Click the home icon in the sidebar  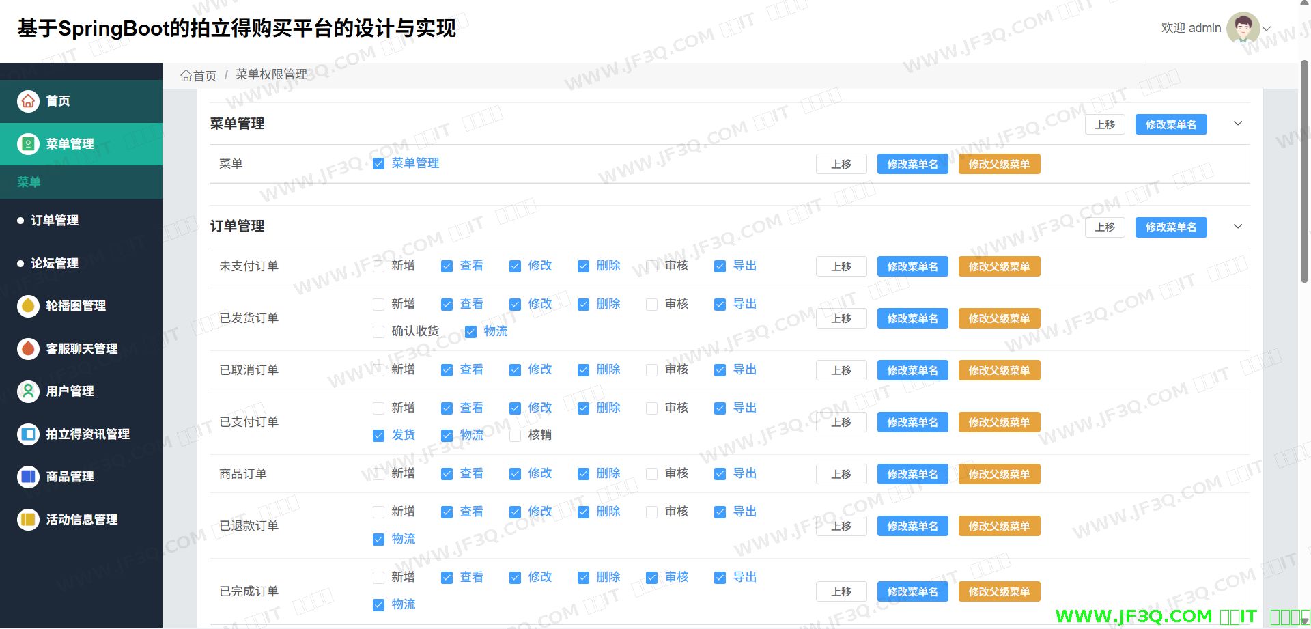28,101
